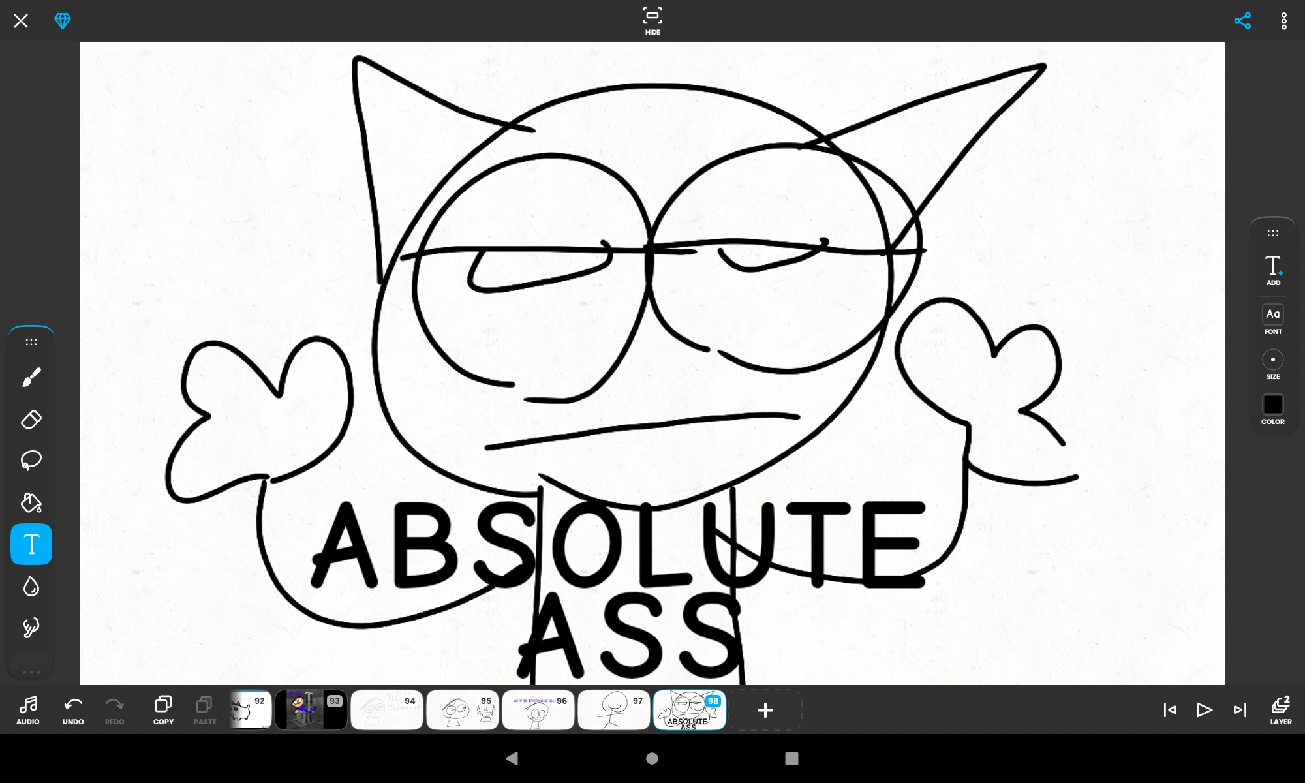This screenshot has height=783, width=1305.
Task: Open the Layer panel
Action: (1280, 709)
